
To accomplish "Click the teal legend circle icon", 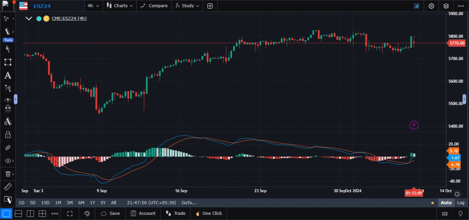I will 39,19.
